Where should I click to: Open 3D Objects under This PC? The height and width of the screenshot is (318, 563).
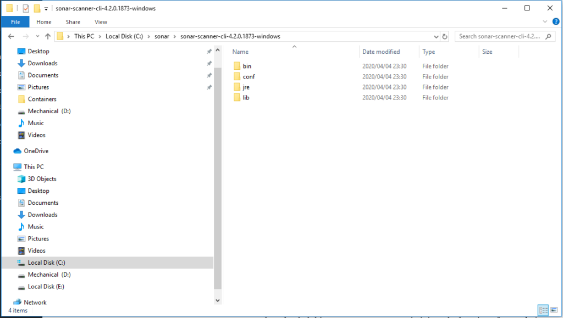[42, 178]
